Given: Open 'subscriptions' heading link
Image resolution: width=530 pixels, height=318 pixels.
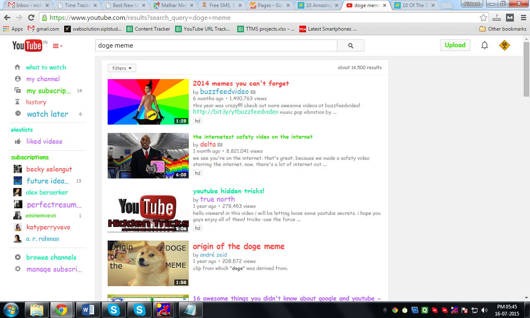Looking at the screenshot, I should (30, 157).
